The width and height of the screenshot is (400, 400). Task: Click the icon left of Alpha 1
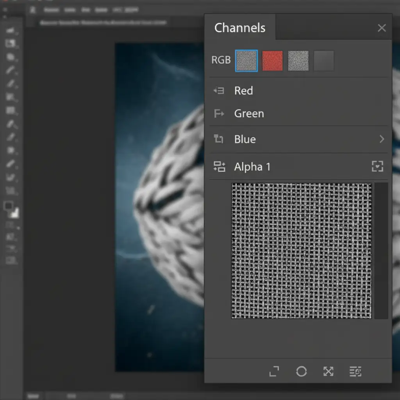[x=219, y=167]
